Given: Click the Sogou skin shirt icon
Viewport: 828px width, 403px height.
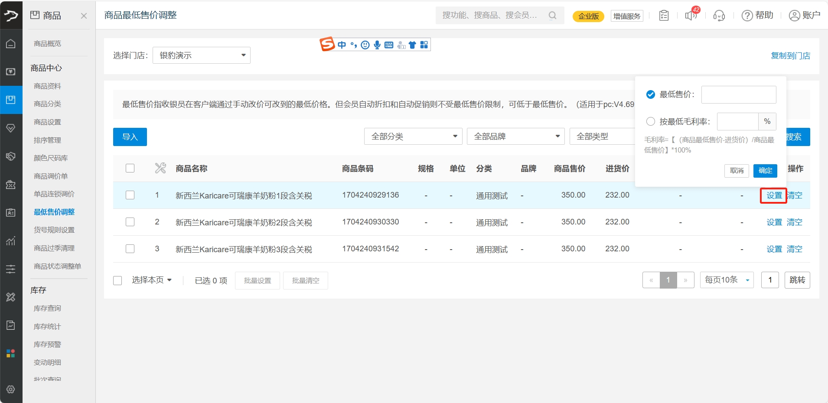Looking at the screenshot, I should pos(412,45).
